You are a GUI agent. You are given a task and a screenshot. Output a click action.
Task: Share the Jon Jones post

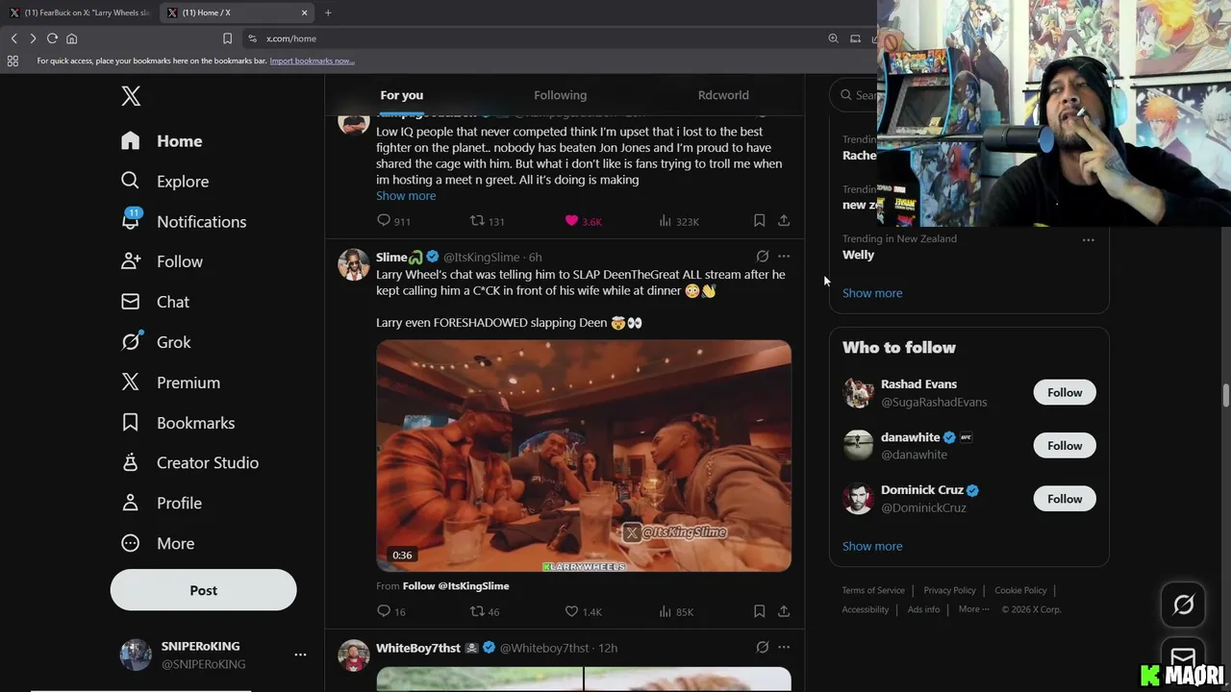pos(784,221)
